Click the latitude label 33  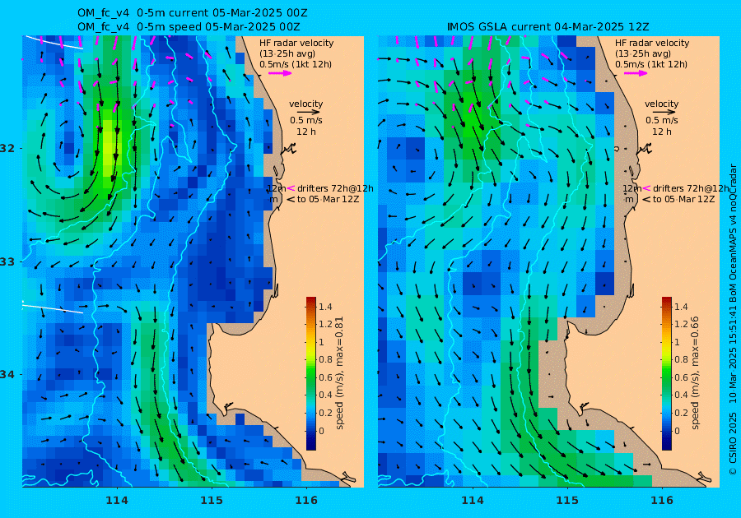click(x=7, y=261)
